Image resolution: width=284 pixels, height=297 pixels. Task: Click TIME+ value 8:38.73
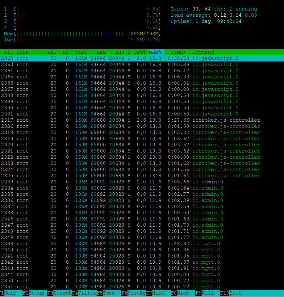(x=178, y=58)
